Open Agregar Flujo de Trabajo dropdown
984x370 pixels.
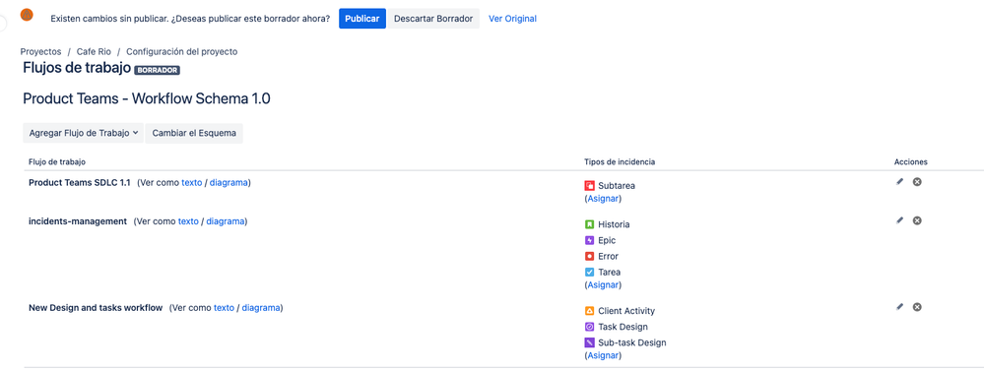(x=84, y=133)
